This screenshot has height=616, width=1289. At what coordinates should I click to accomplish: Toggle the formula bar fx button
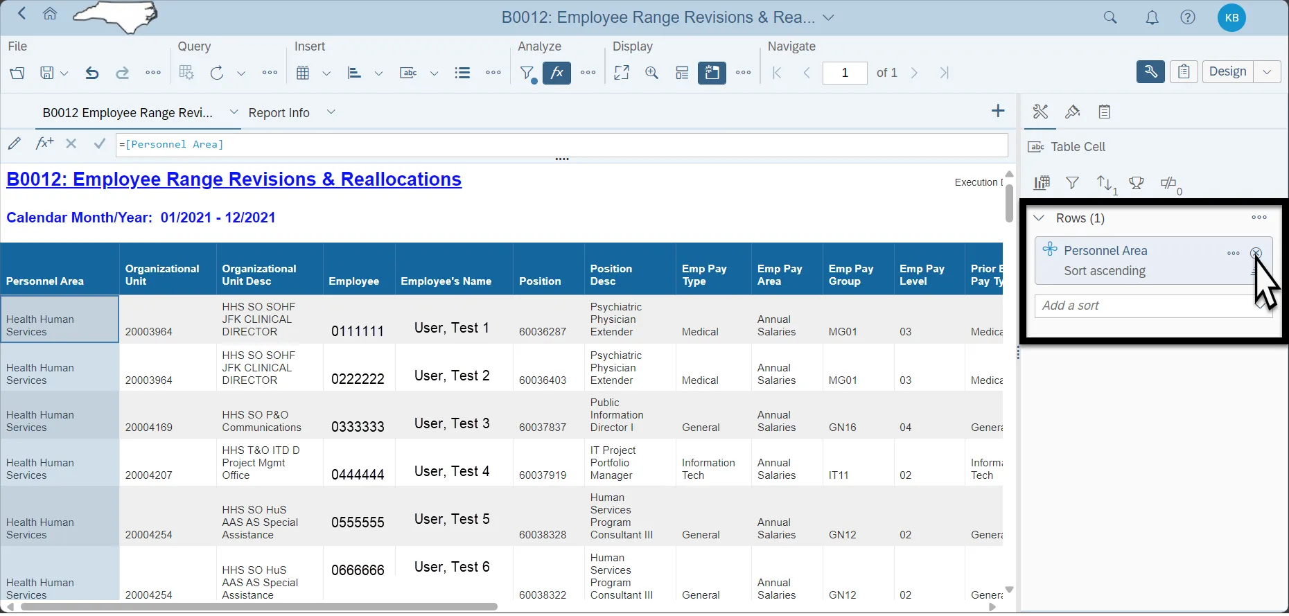pos(556,73)
